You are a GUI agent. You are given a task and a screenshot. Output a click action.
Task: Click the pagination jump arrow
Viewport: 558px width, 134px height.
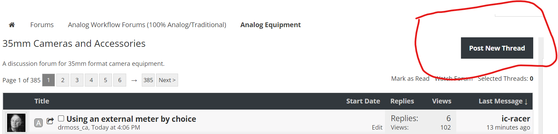(x=134, y=80)
